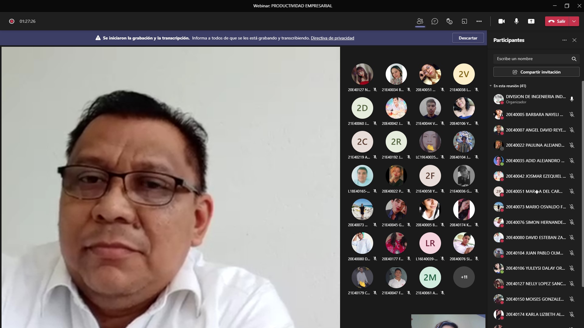Viewport: 584px width, 328px height.
Task: Click avatar of participant LC19E40035 with raised hand
Action: pos(430,142)
